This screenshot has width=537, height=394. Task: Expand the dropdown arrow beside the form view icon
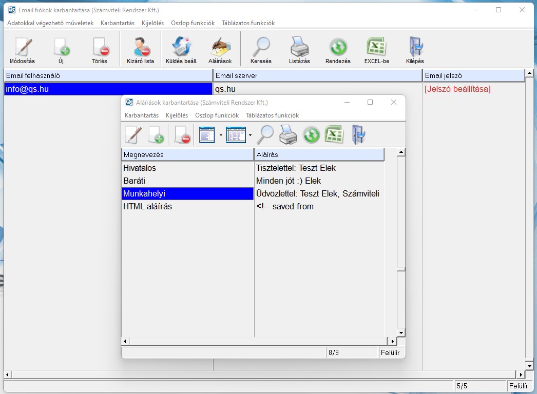click(221, 135)
